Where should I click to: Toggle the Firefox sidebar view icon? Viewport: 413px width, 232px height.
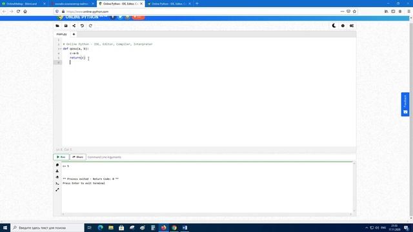click(x=393, y=12)
